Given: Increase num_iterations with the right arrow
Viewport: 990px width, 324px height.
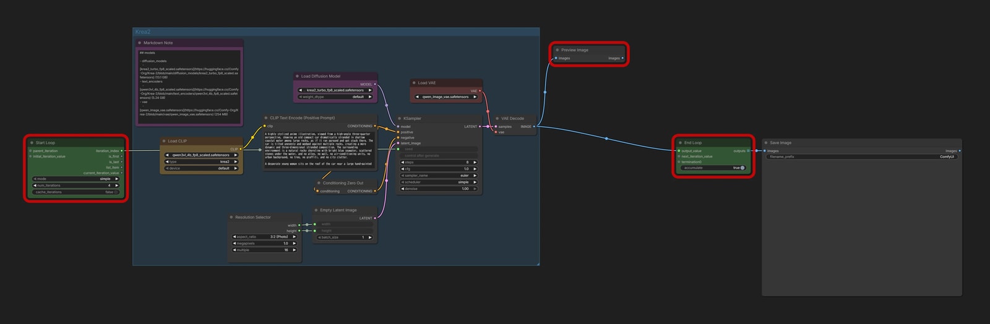Looking at the screenshot, I should (116, 185).
